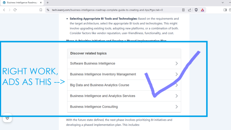Open the tab search dropdown arrow
Image resolution: width=231 pixels, height=130 pixels.
point(223,3)
